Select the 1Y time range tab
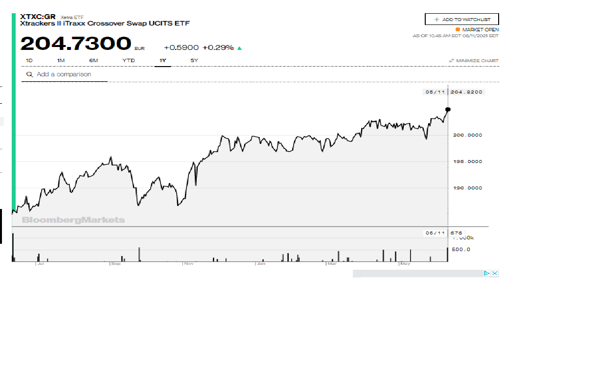Viewport: 597px width, 372px height. (x=162, y=61)
